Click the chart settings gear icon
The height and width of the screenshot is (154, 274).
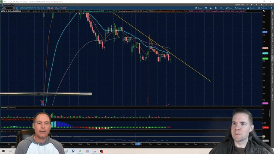[x=216, y=8]
